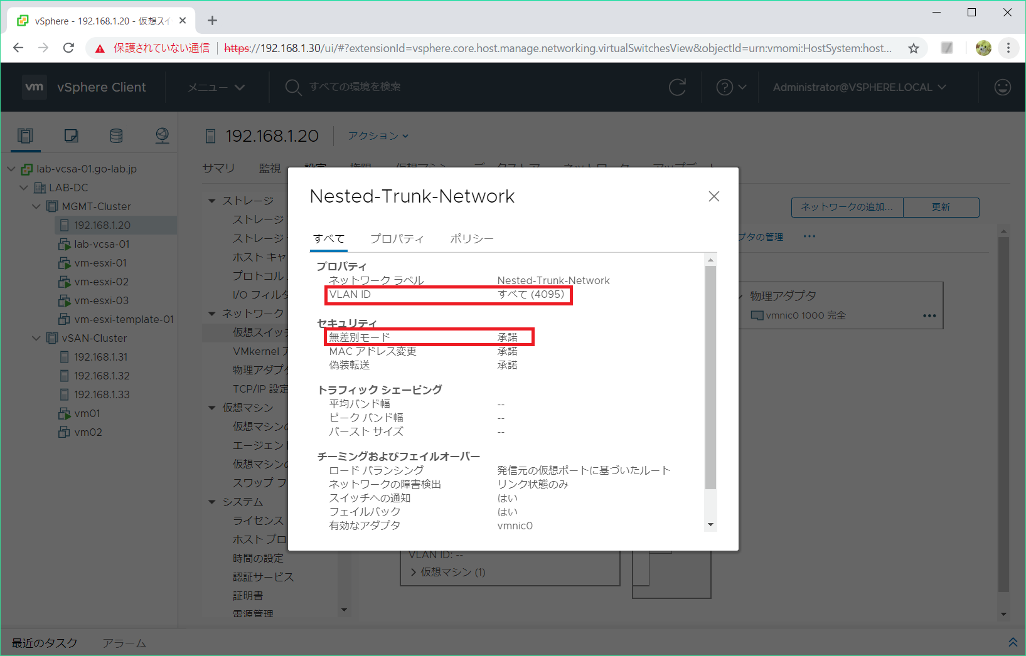Screen dimensions: 1026x656
Task: Open the vmnic0 adapter ellipsis menu
Action: (x=929, y=315)
